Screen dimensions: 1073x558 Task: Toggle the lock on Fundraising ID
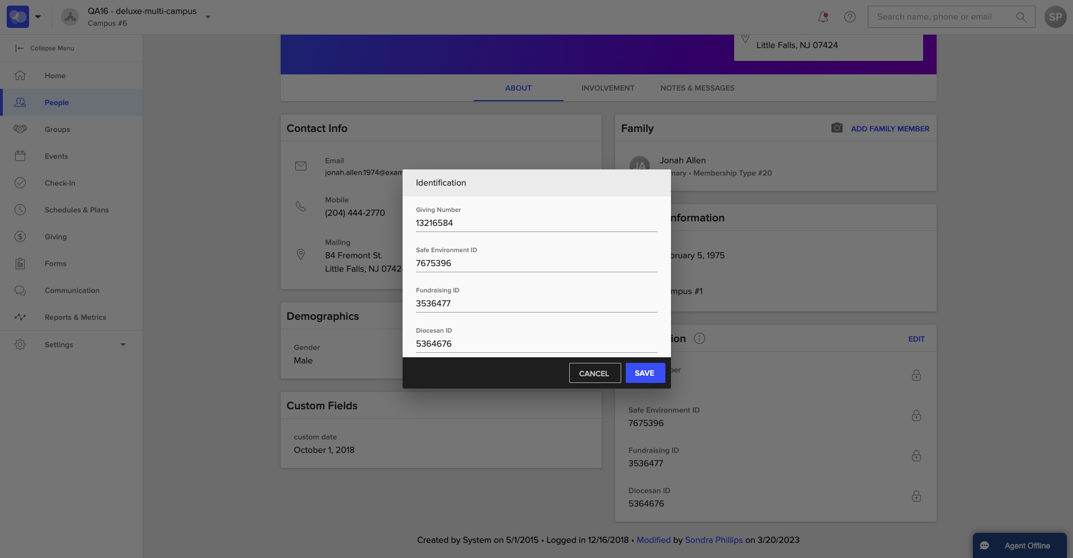(x=916, y=456)
